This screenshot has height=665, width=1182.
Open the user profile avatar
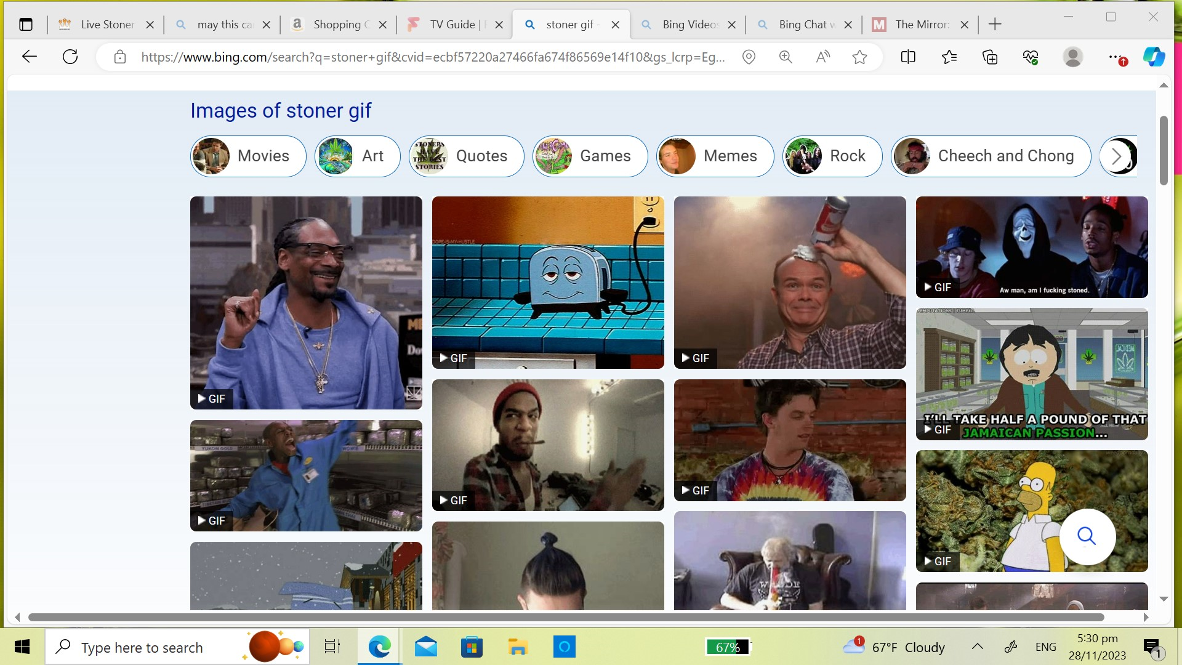[x=1073, y=57]
